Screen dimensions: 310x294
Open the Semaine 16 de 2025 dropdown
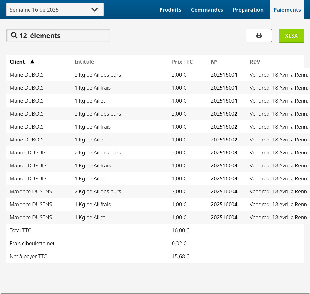point(55,9)
